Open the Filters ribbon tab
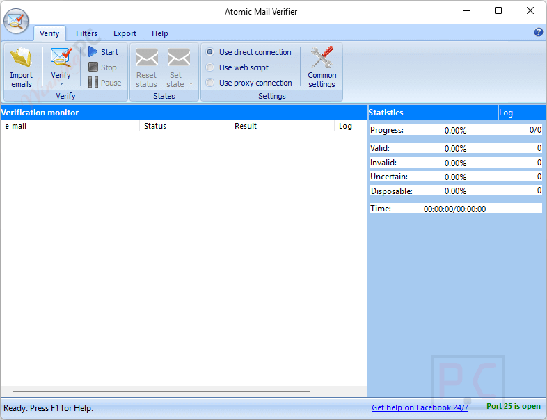Image resolution: width=547 pixels, height=420 pixels. (86, 33)
